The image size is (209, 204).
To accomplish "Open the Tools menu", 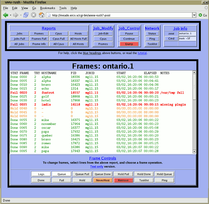I will [63, 8].
